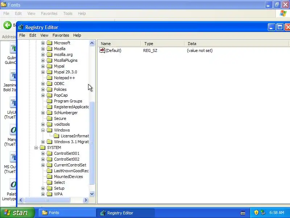Click the security shield tray icon
This screenshot has height=218, width=290.
click(256, 213)
